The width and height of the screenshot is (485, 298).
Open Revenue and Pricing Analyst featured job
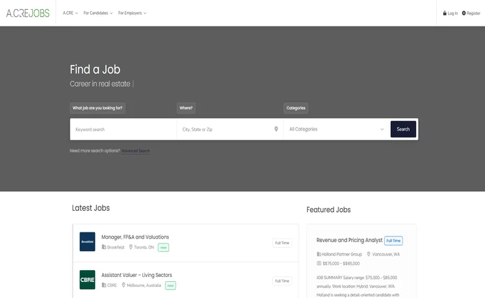349,240
